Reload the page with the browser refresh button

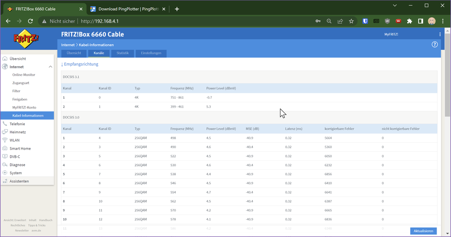[30, 21]
